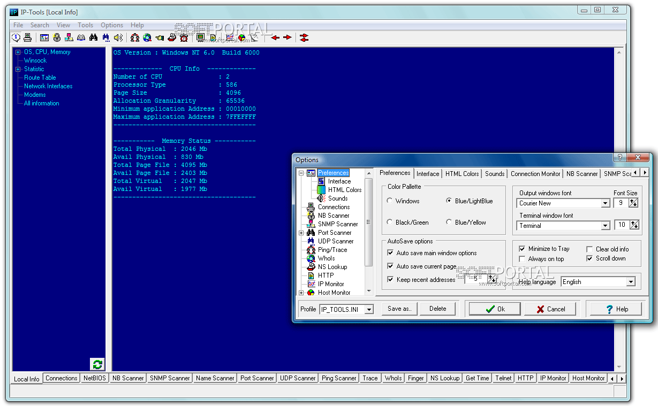Uncheck Auto save current page
Screen dimensions: 658x406
(390, 266)
